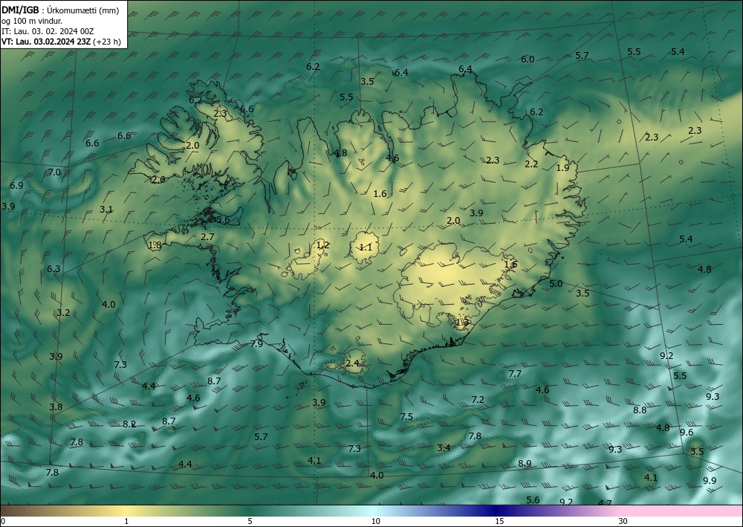Image resolution: width=743 pixels, height=527 pixels.
Task: Click the 1.3 value on the glacier
Action: pos(462,323)
